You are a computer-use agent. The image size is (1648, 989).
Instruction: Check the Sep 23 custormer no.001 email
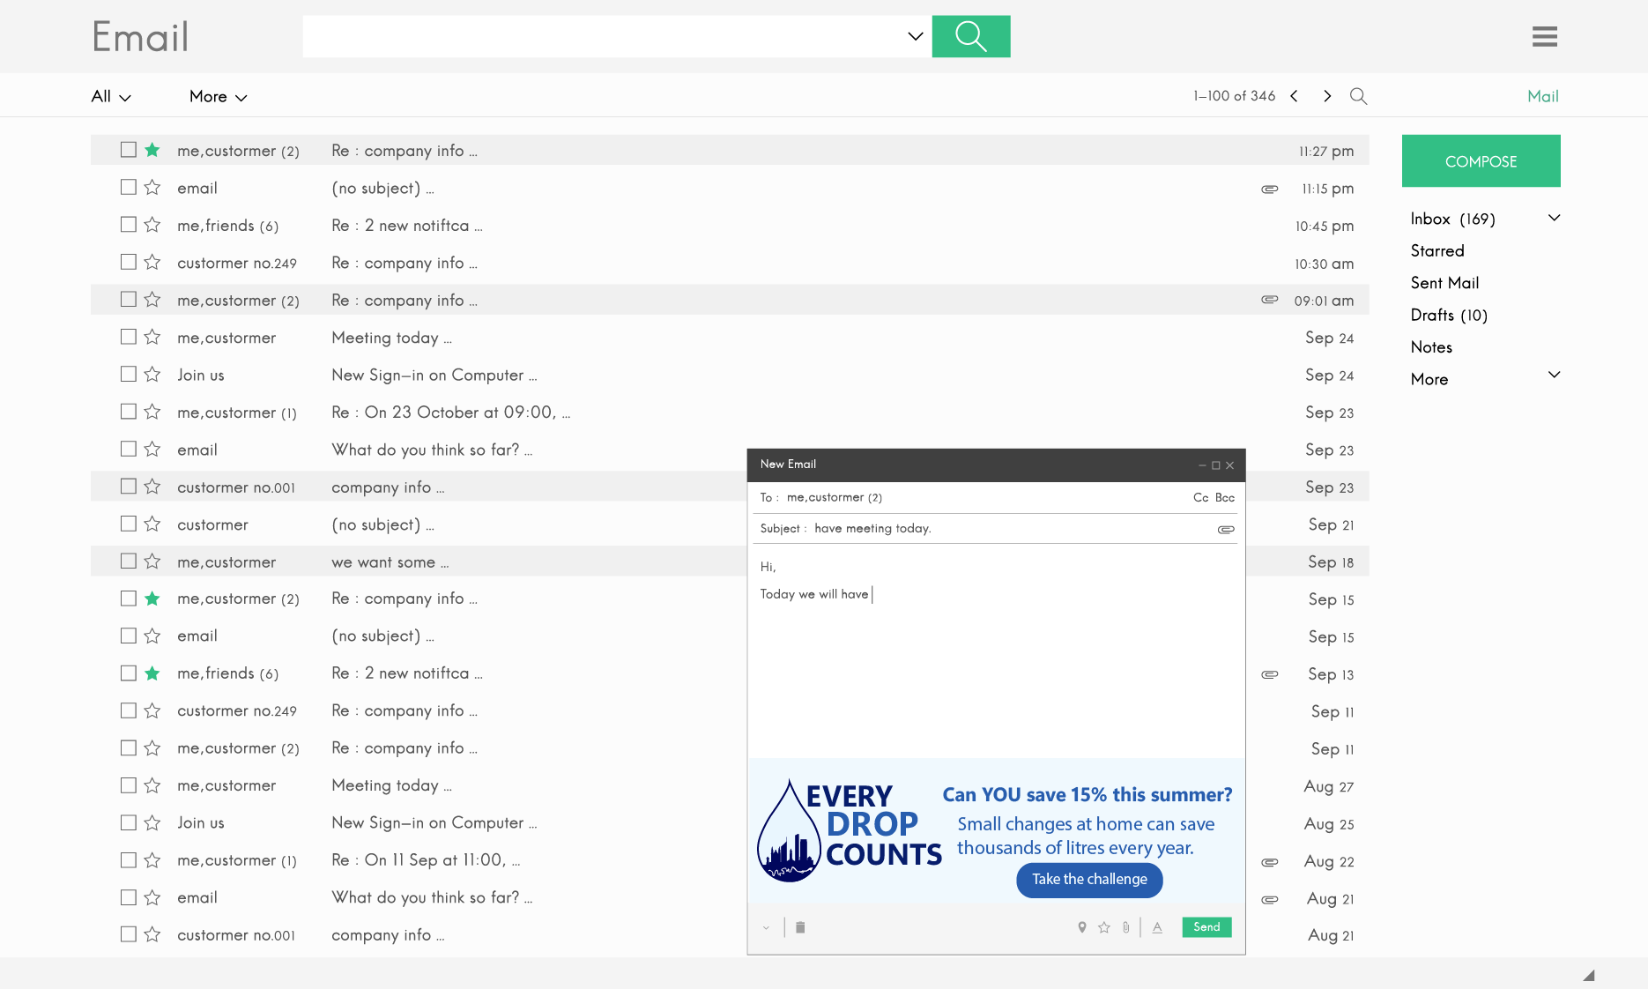click(129, 487)
